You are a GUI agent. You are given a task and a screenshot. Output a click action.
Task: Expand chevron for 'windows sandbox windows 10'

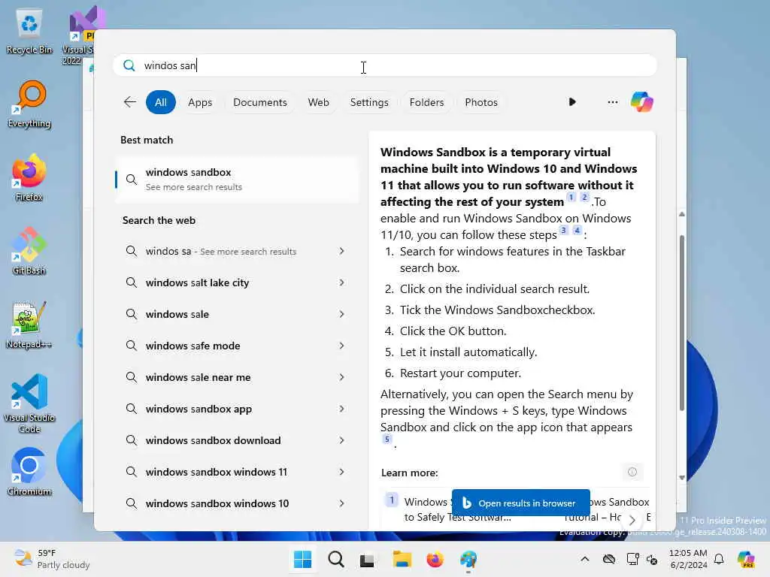click(342, 503)
